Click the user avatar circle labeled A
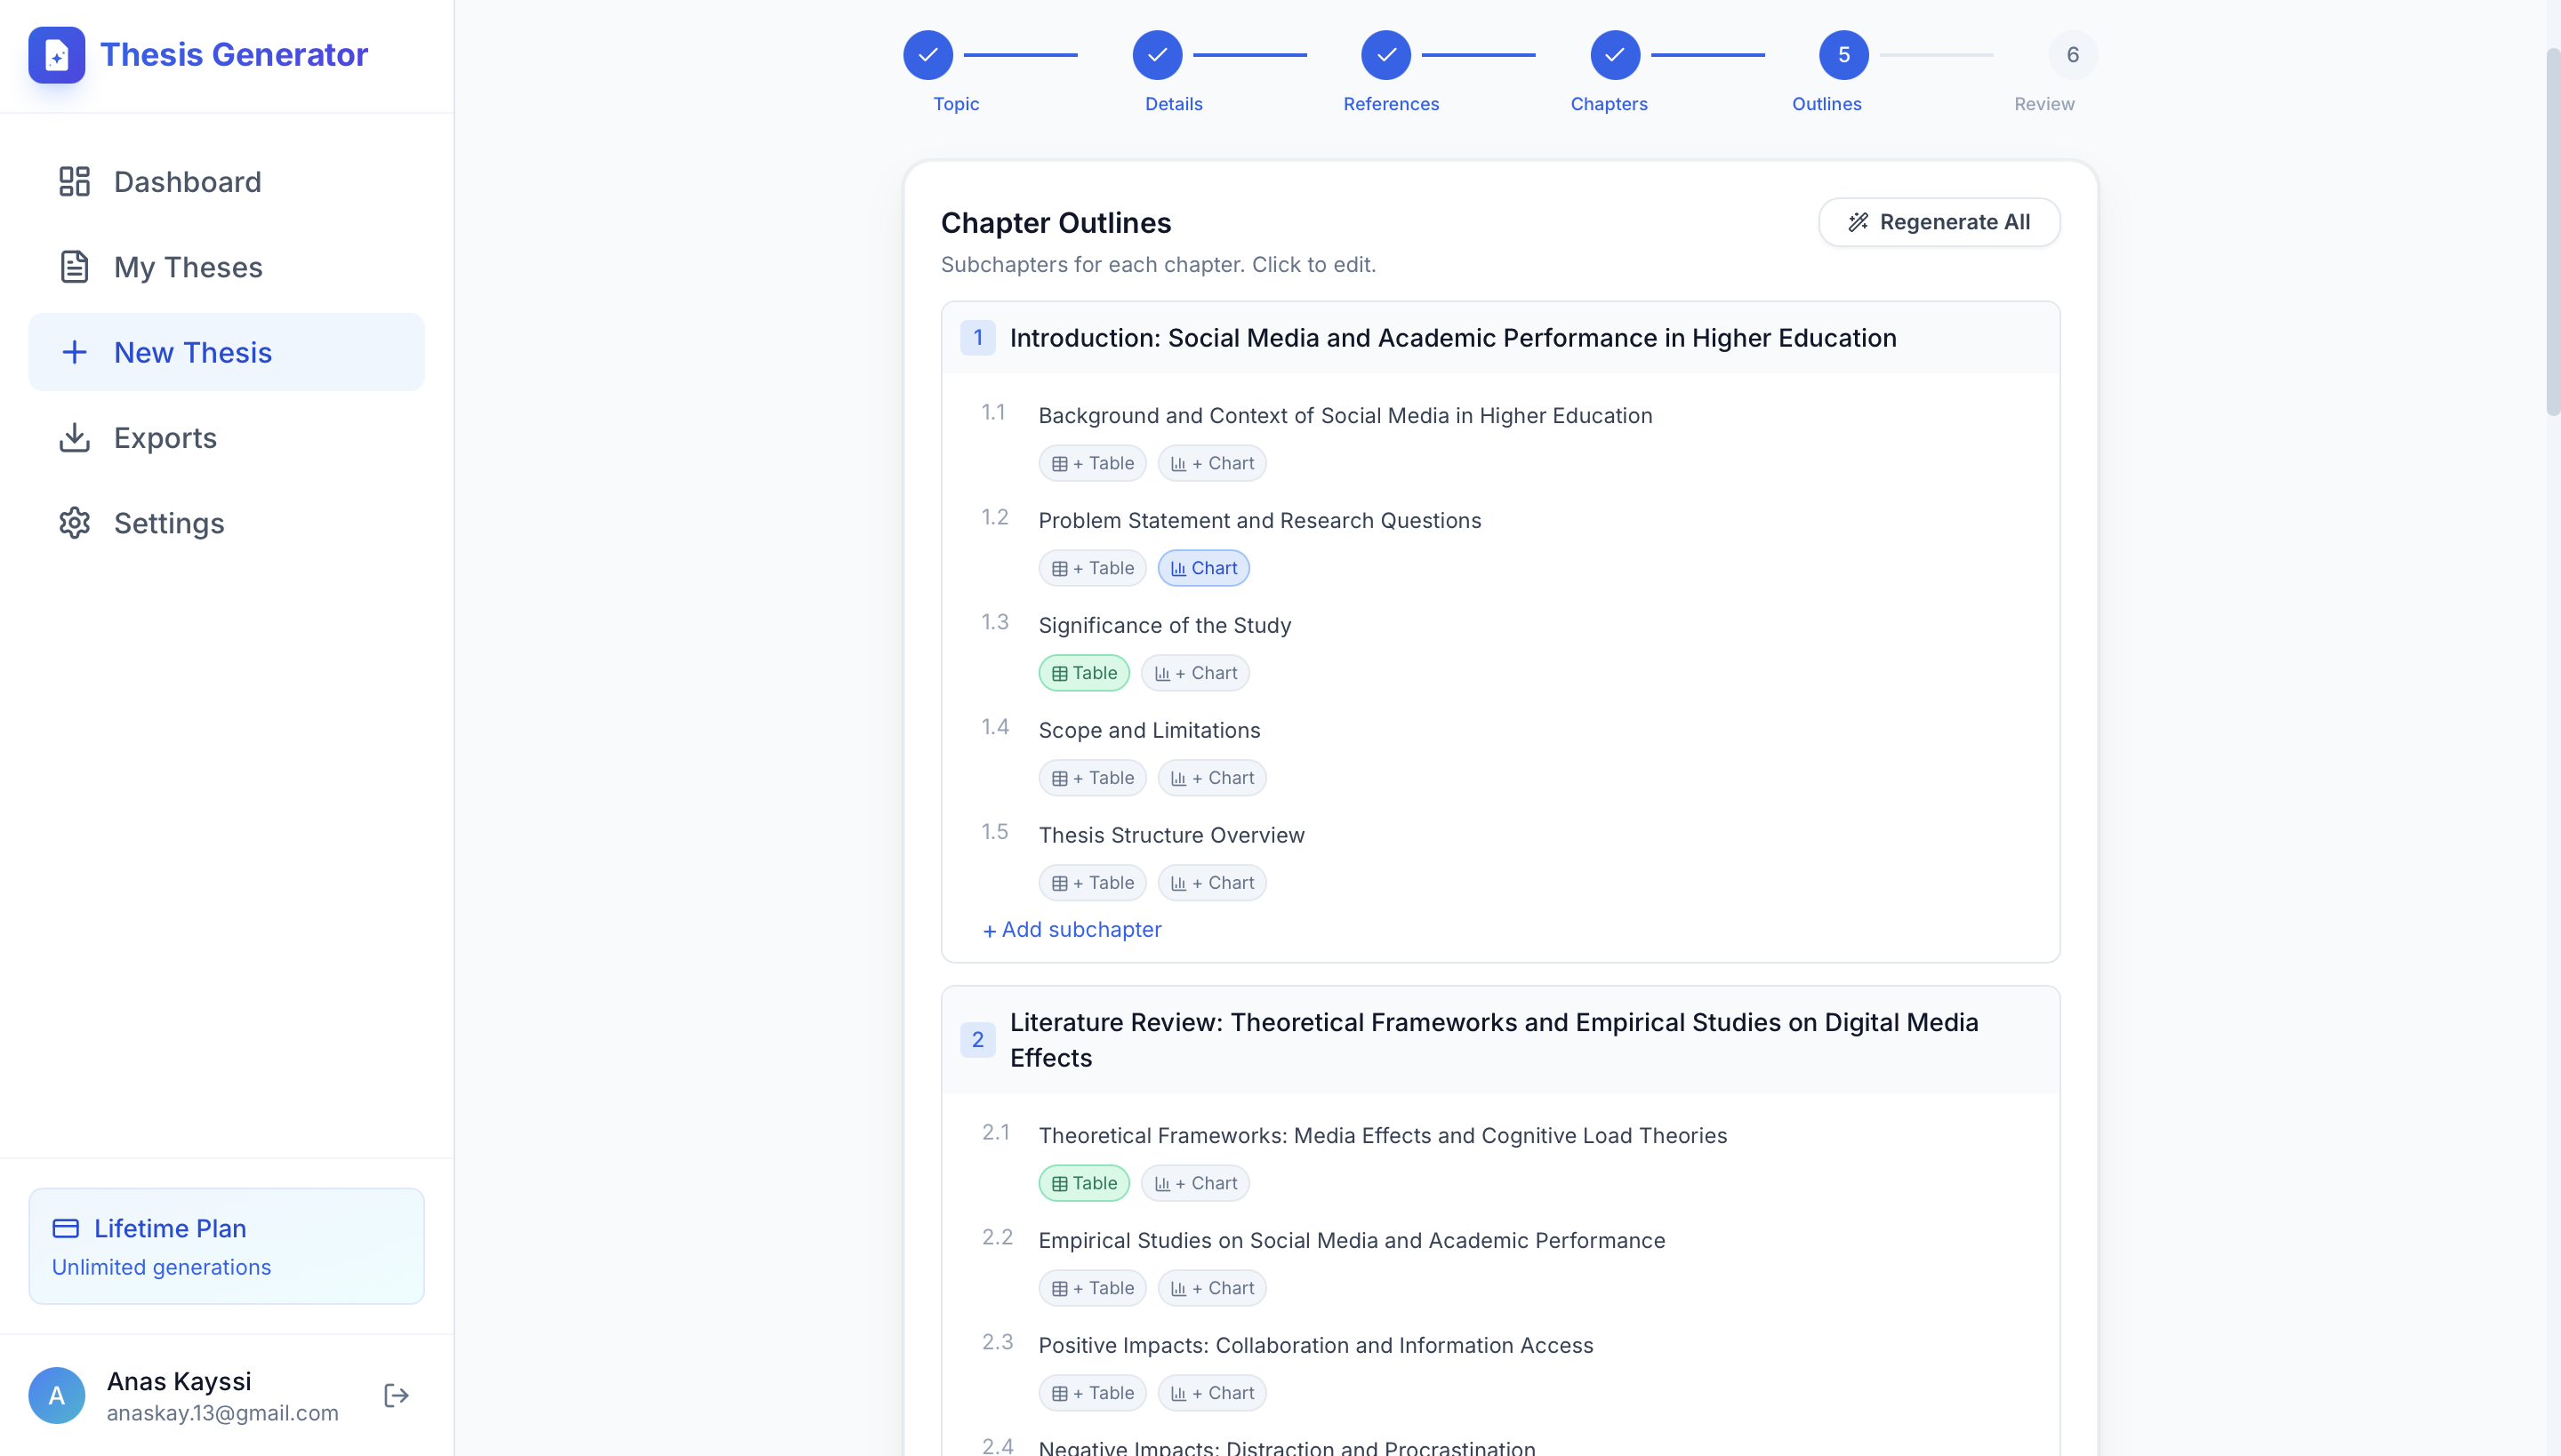2561x1456 pixels. (56, 1395)
